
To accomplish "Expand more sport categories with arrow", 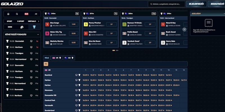I will coord(39,21).
